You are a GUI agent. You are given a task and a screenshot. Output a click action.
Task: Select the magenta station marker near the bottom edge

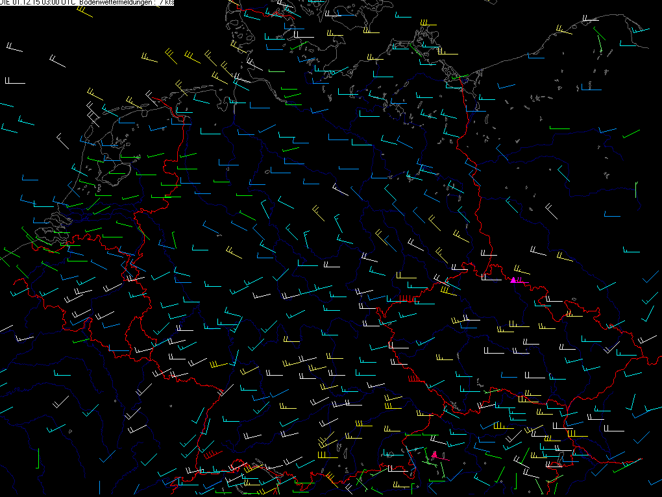(434, 455)
